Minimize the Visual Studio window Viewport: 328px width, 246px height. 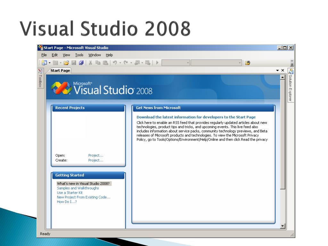(x=280, y=48)
